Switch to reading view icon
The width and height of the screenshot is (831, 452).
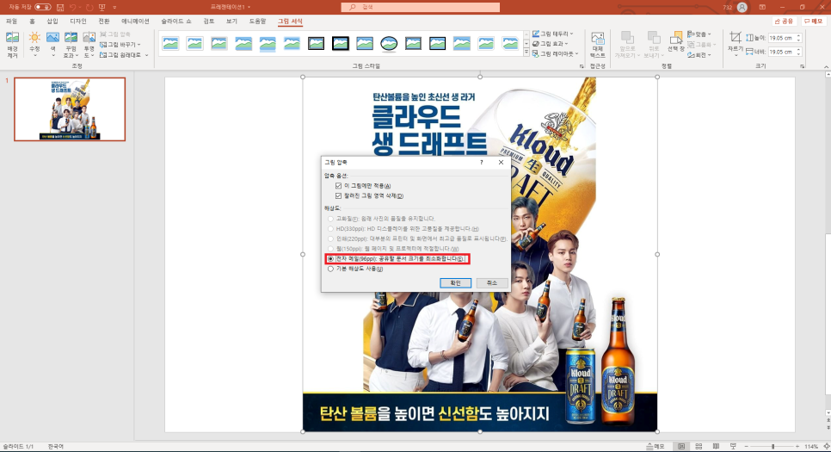click(716, 446)
